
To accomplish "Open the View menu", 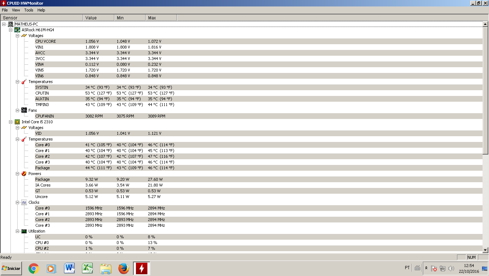I will [x=16, y=10].
